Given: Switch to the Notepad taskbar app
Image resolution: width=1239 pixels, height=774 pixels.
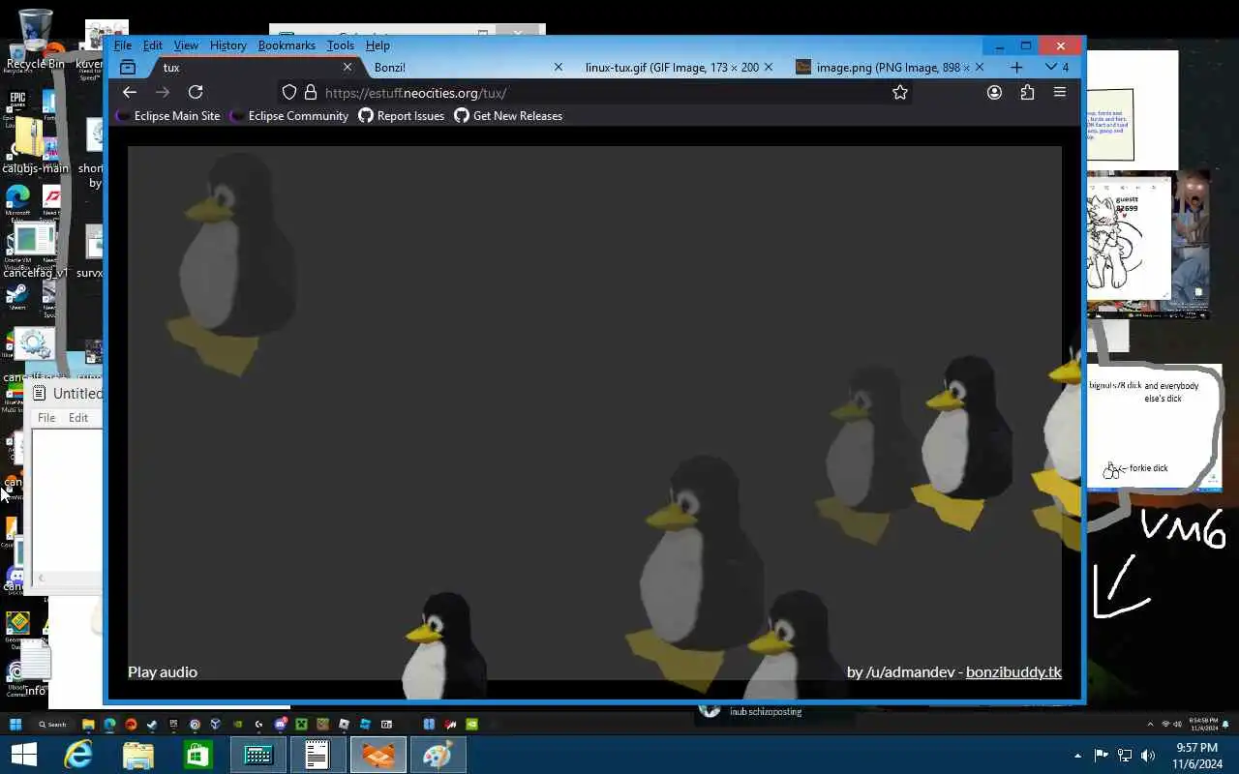Looking at the screenshot, I should tap(318, 755).
